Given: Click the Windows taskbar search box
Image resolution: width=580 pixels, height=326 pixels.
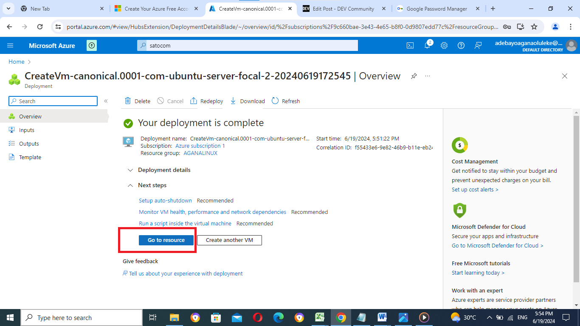Looking at the screenshot, I should pyautogui.click(x=82, y=318).
